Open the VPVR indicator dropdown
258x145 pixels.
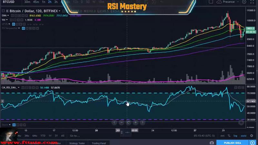pyautogui.click(x=9, y=24)
